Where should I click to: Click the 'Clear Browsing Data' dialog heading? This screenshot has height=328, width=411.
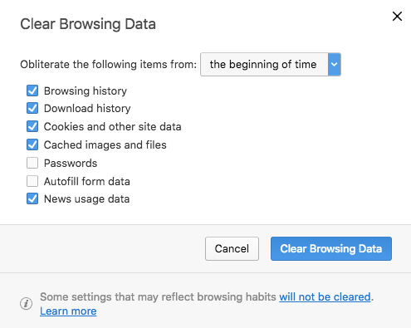(x=88, y=24)
